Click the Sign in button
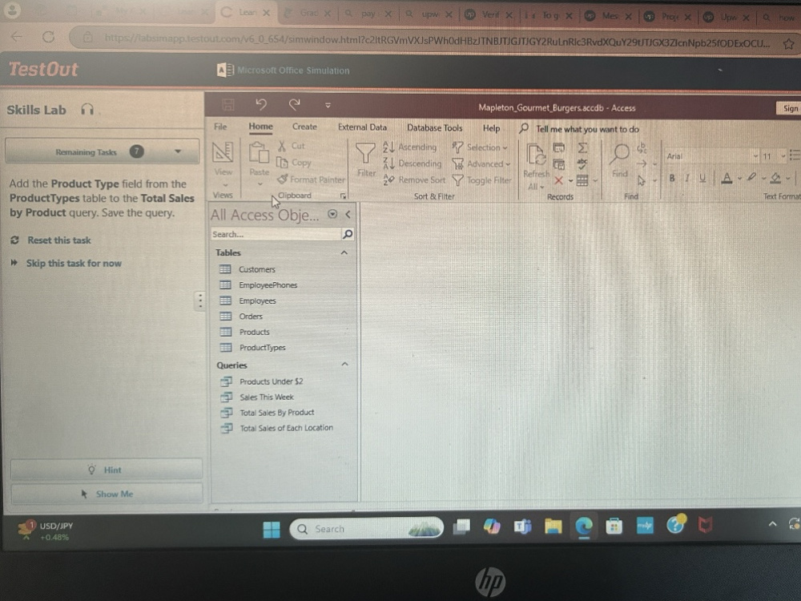This screenshot has width=801, height=601. pos(789,108)
